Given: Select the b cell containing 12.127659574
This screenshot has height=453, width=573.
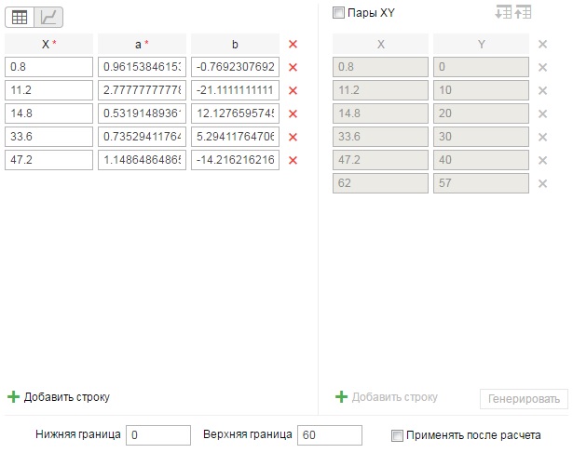Looking at the screenshot, I should (x=236, y=113).
